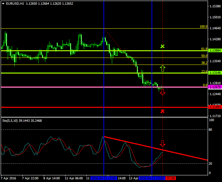Click the Sto(5,5,10) indicator label
Screen dimensions: 222x182
[x=10, y=121]
